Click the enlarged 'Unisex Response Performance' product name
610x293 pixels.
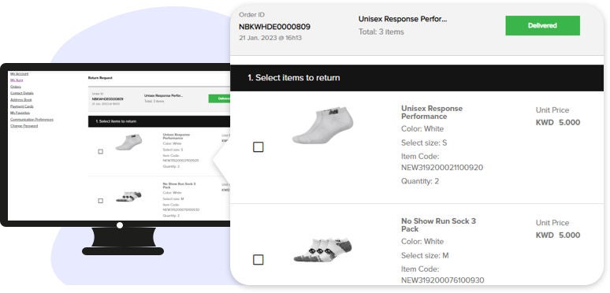432,113
